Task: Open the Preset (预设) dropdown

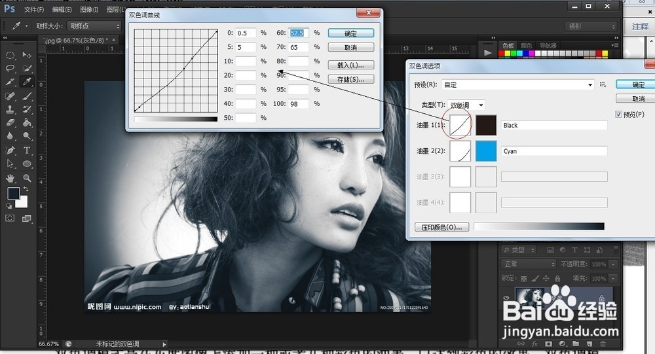Action: coord(518,85)
